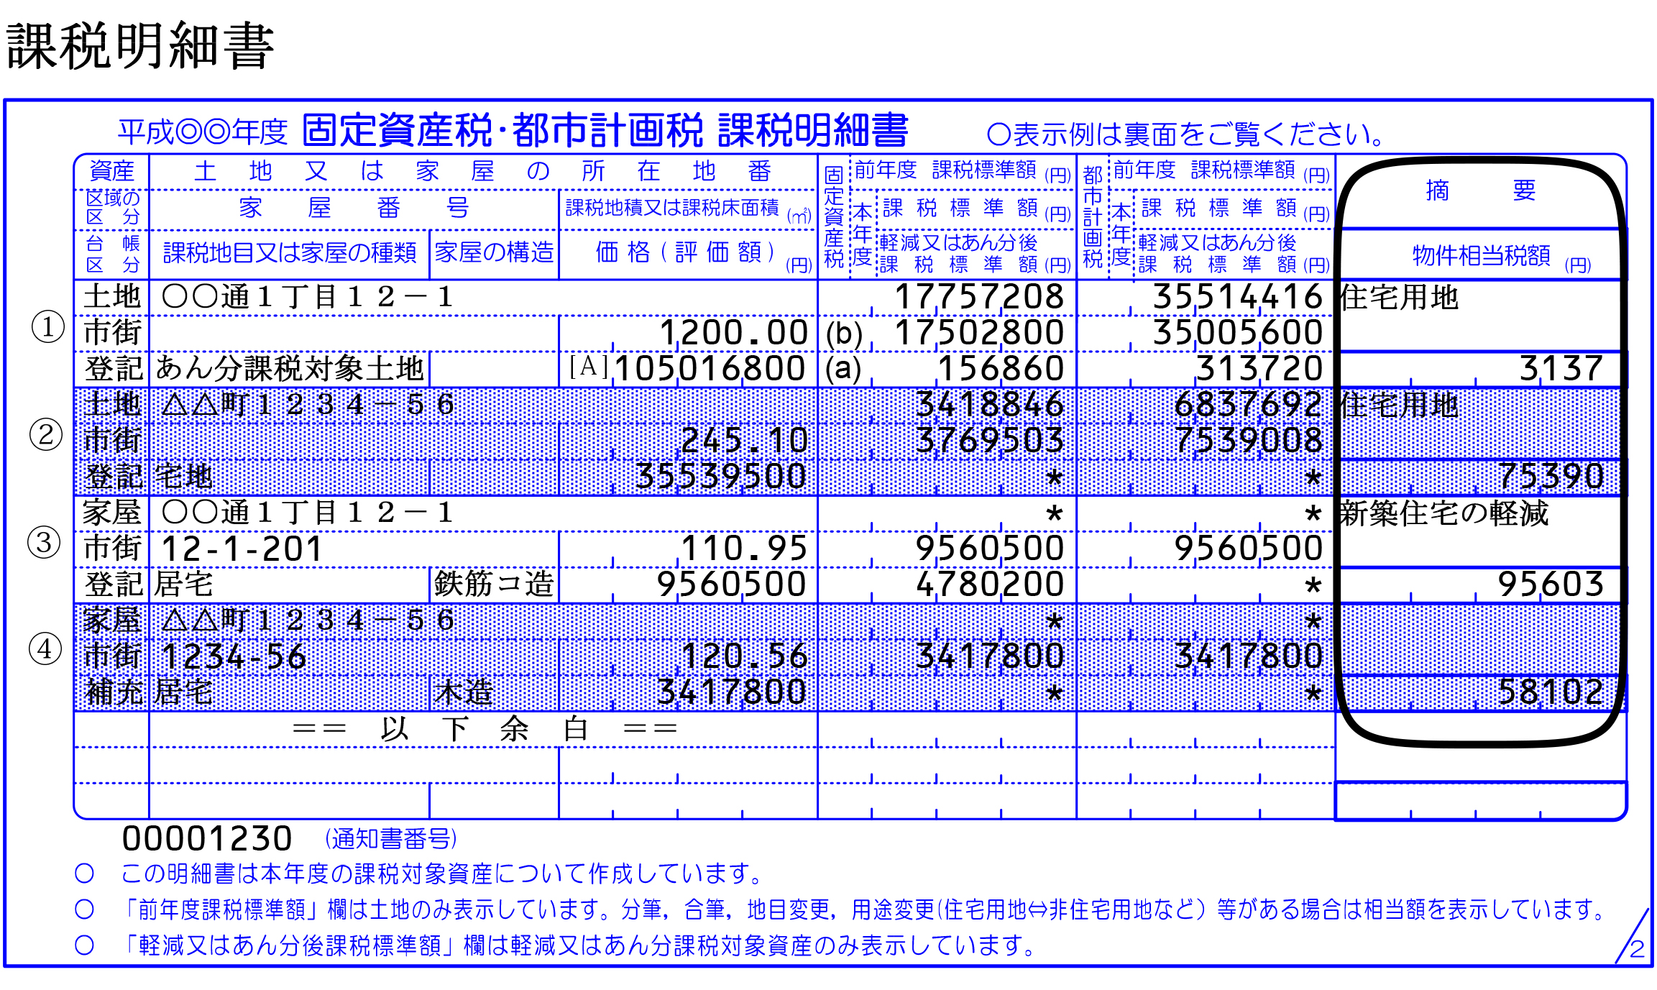Viewport: 1657px width, 990px height.
Task: Select the note この明細書は本年度の課税対象資産について作成しています。
Action: (x=442, y=874)
